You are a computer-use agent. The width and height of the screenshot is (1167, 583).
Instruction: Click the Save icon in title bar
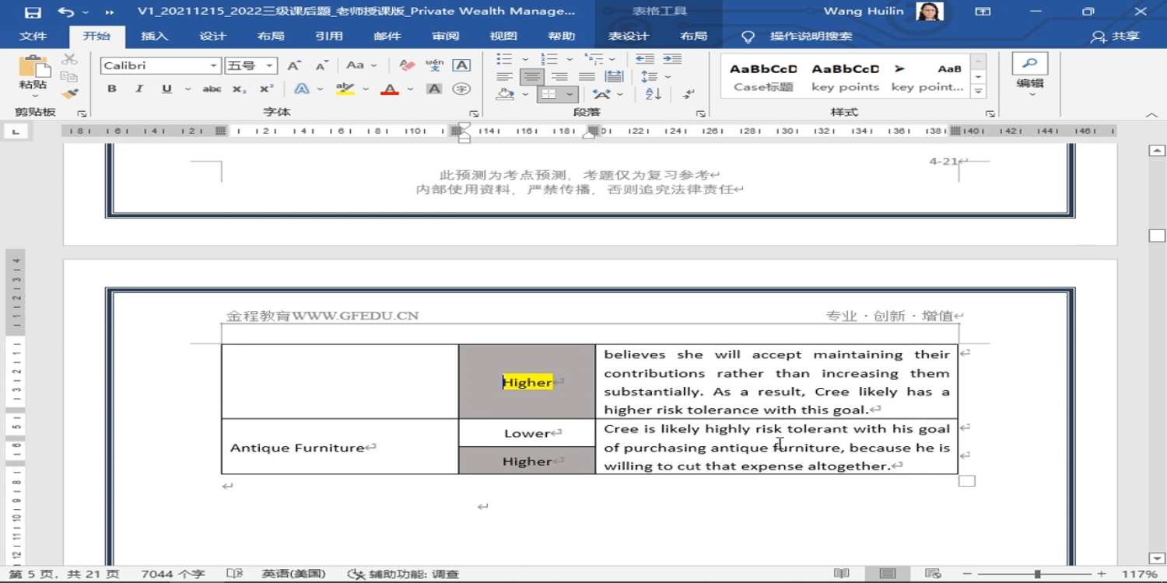[32, 12]
